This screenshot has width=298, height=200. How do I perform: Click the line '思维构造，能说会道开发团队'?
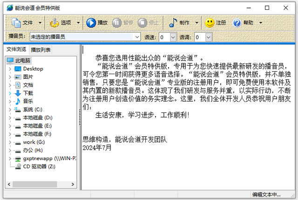click(x=125, y=140)
